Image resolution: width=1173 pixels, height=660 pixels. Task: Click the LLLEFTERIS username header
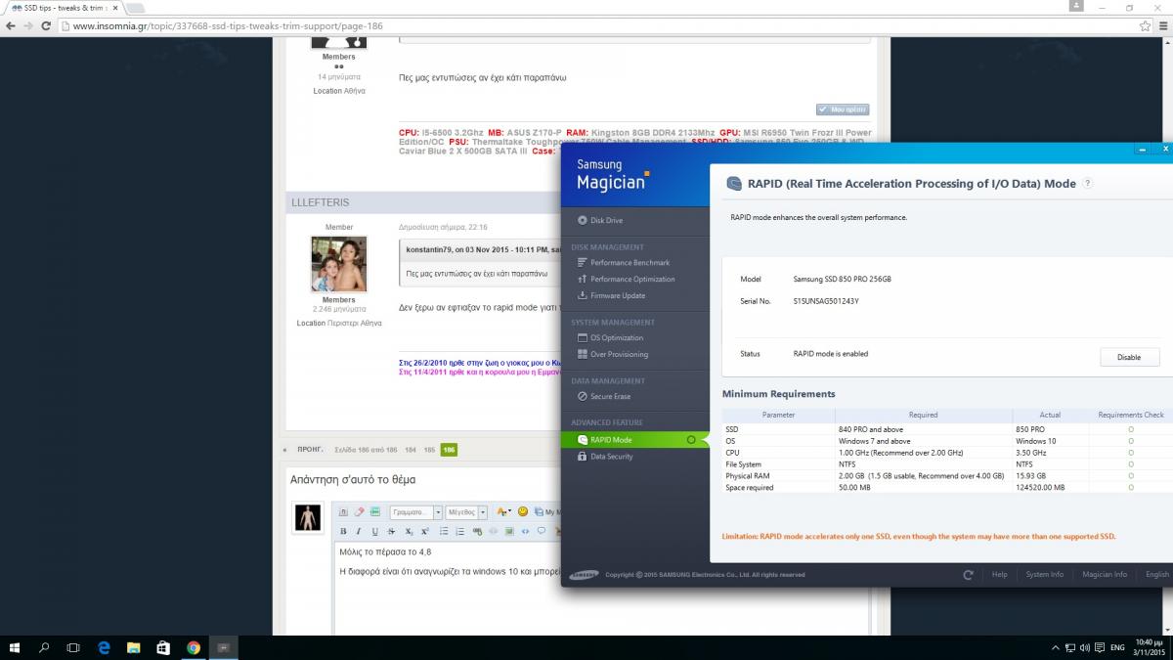320,202
